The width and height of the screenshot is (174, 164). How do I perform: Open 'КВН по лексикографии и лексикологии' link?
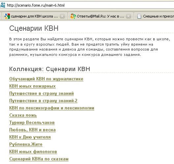(x=52, y=108)
